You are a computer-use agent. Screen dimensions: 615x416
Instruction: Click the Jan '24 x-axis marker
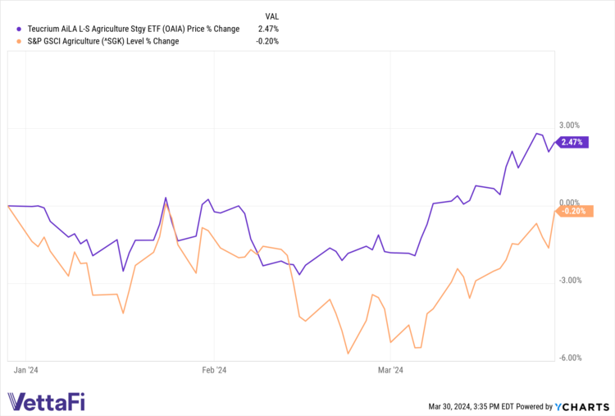26,370
